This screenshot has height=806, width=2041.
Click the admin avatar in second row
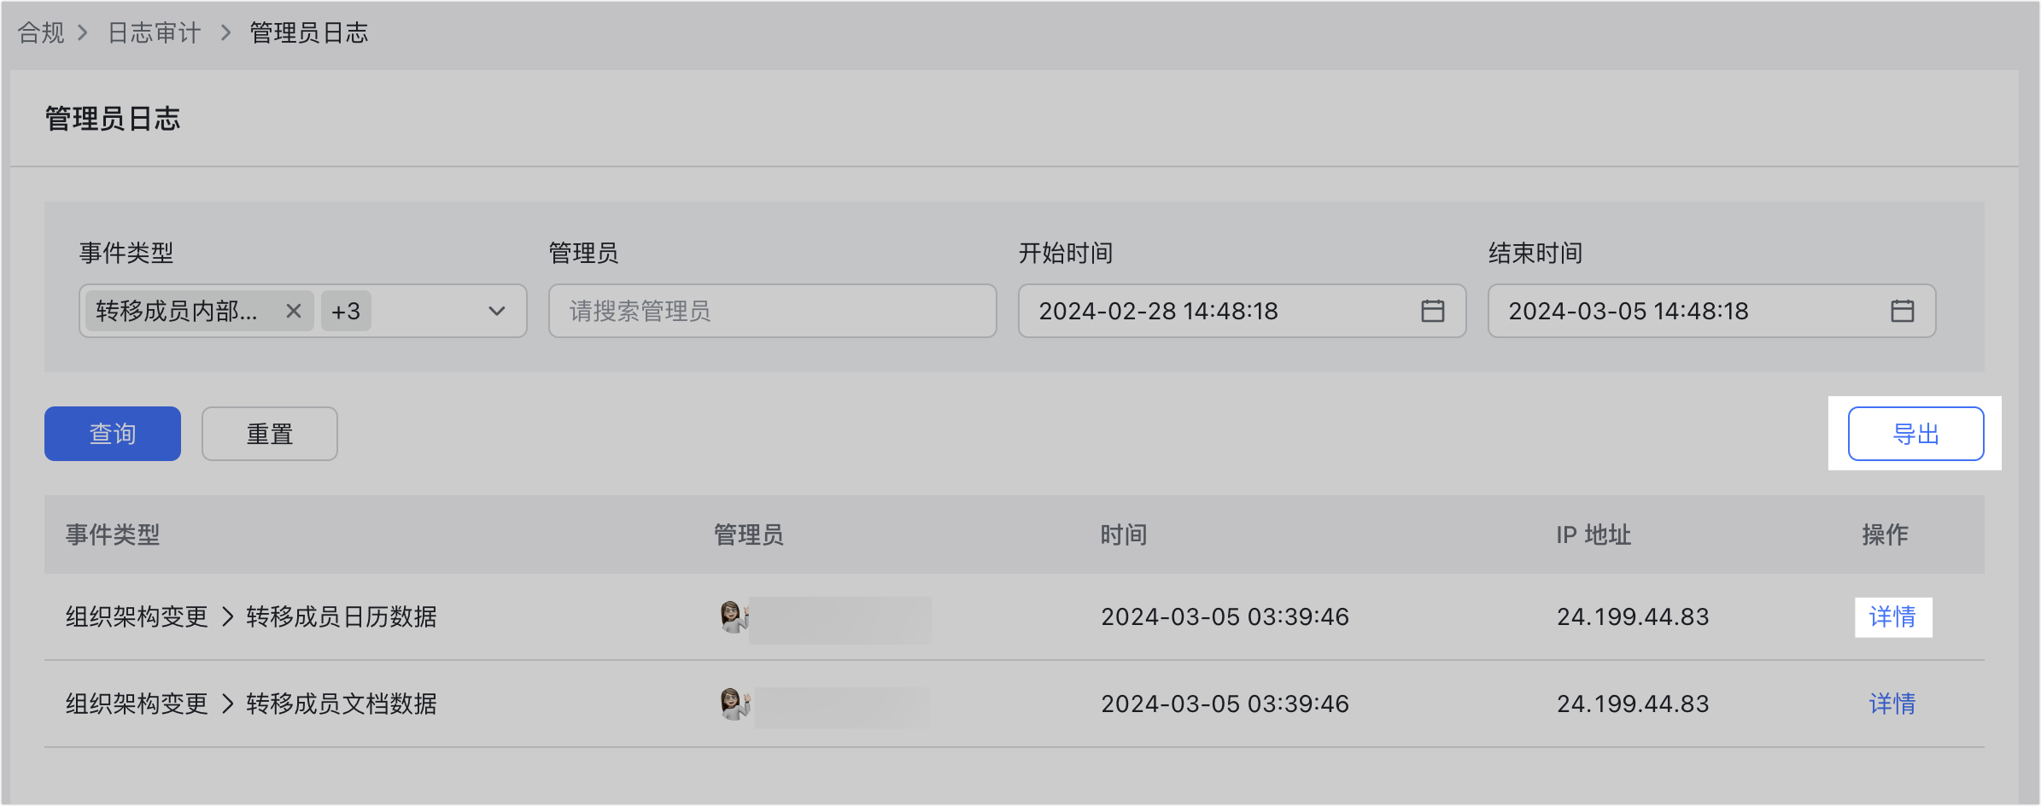coord(734,704)
